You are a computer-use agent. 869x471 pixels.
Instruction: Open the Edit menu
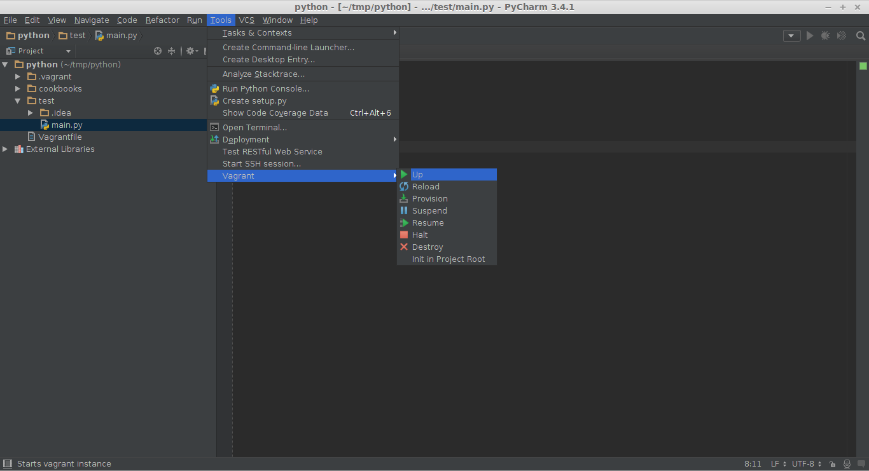32,20
